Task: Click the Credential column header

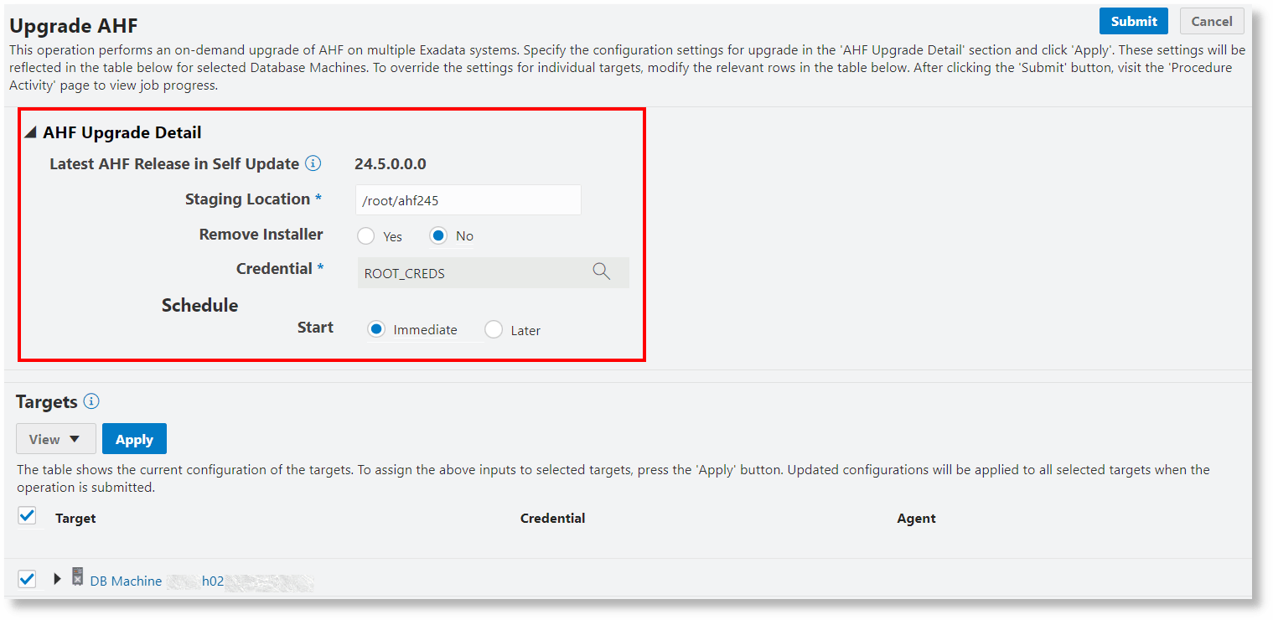Action: (552, 519)
